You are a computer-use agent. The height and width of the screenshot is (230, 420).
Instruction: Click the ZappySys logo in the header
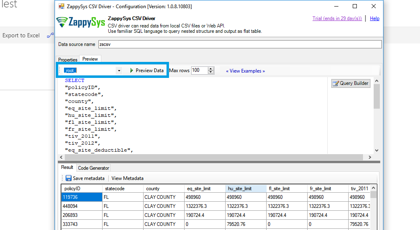(x=80, y=23)
